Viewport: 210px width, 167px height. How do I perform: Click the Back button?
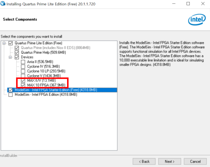(144, 161)
